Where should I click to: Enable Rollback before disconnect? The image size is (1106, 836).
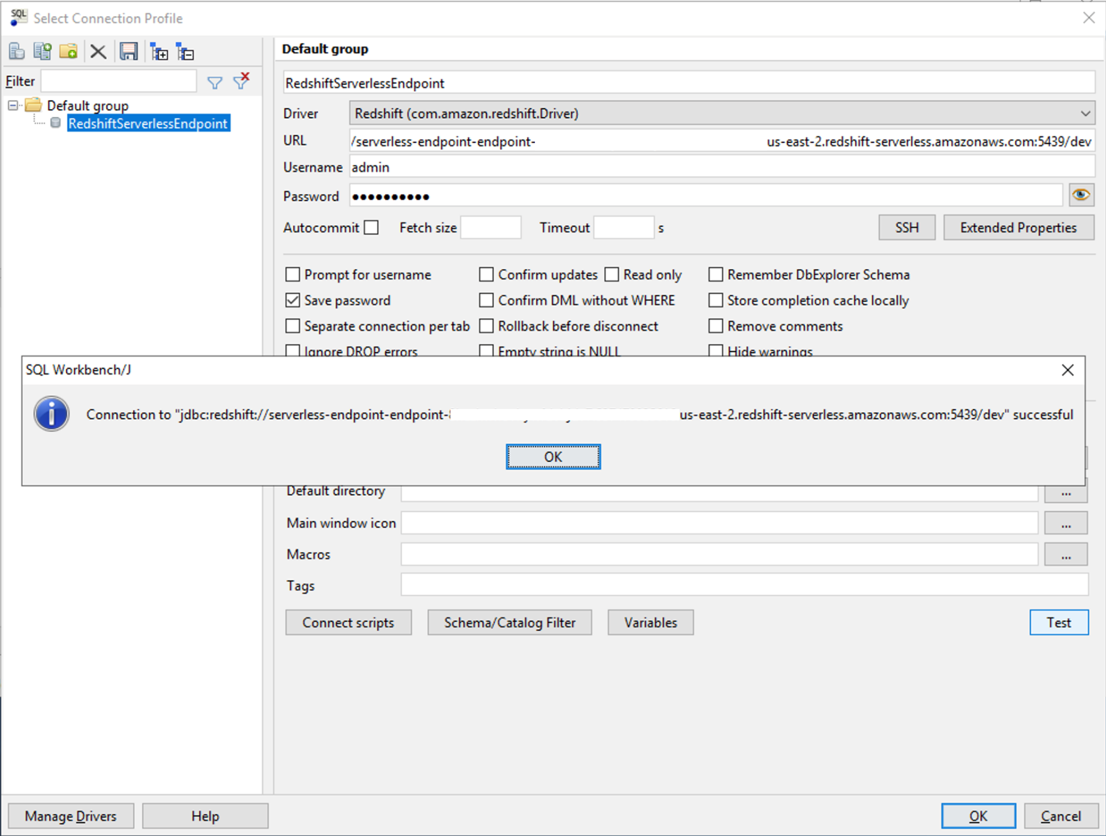[x=486, y=326]
